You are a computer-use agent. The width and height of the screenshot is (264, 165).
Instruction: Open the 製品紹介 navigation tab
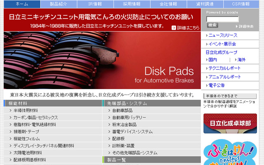[59, 4]
